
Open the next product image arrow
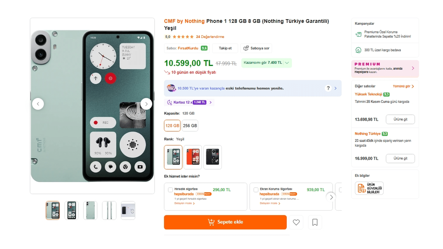tap(146, 104)
